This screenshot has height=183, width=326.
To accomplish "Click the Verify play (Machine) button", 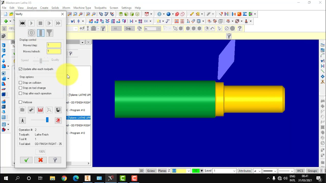I will 31,23.
